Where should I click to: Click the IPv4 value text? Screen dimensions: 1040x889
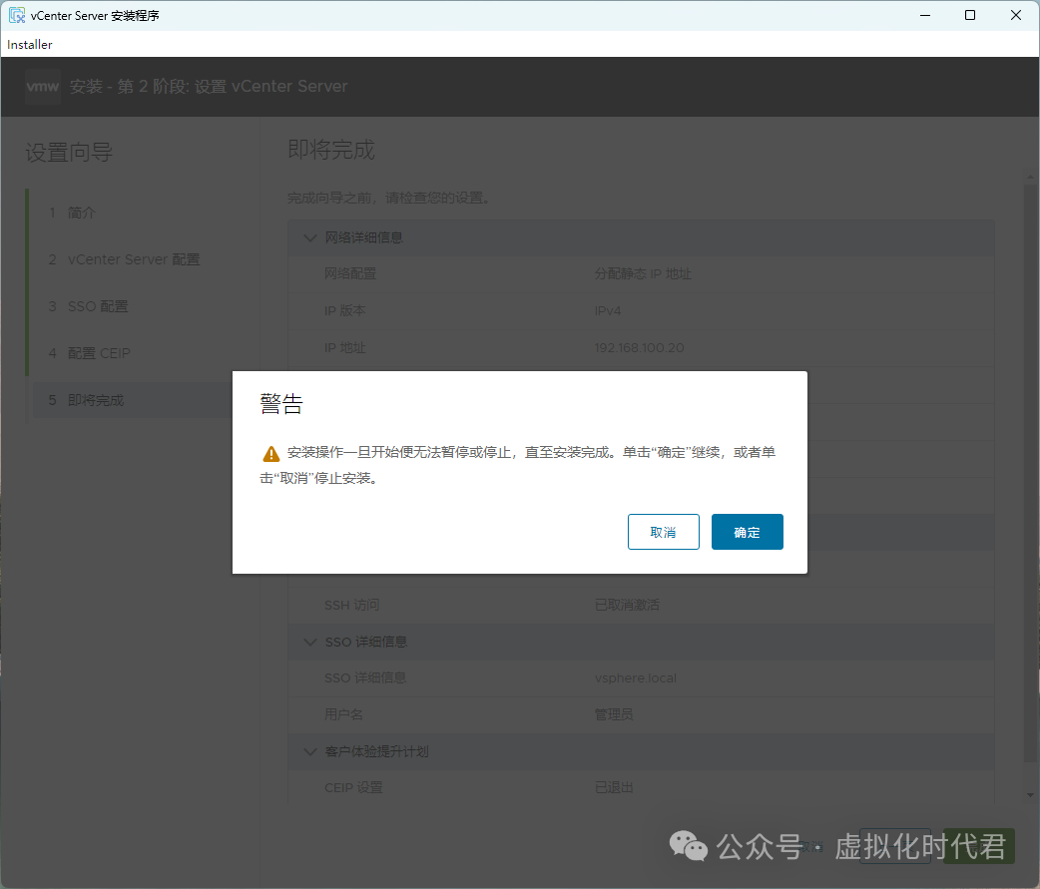(x=608, y=311)
